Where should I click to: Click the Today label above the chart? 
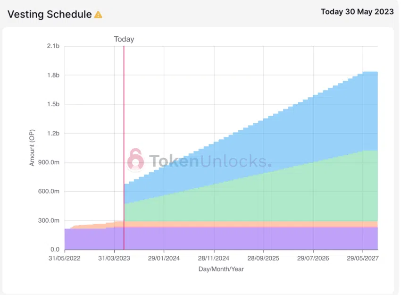(124, 39)
